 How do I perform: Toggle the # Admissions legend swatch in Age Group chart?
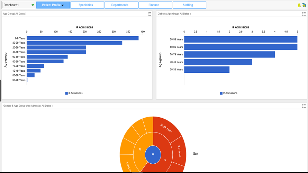pyautogui.click(x=66, y=93)
